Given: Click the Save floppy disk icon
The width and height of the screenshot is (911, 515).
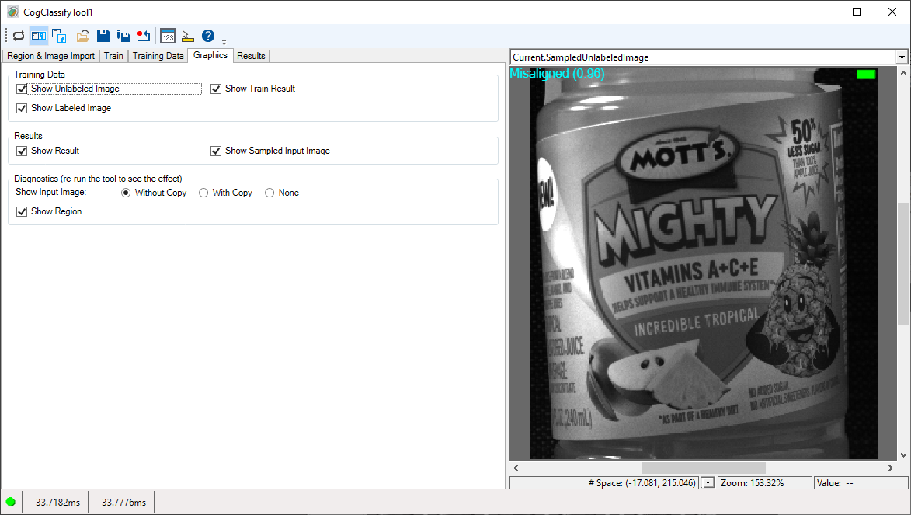Looking at the screenshot, I should (103, 36).
